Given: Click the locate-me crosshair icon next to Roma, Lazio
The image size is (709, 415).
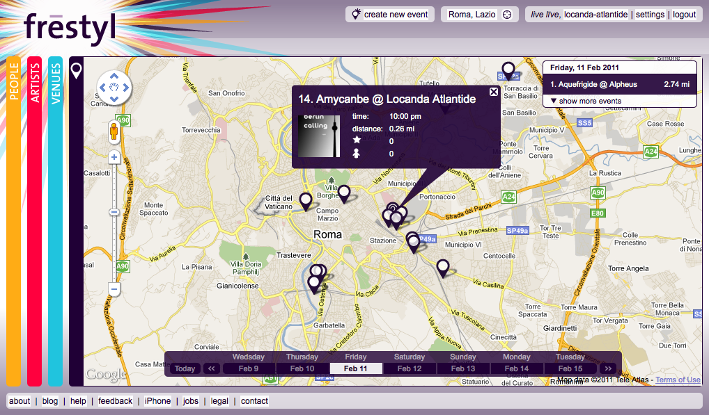Looking at the screenshot, I should pyautogui.click(x=507, y=15).
